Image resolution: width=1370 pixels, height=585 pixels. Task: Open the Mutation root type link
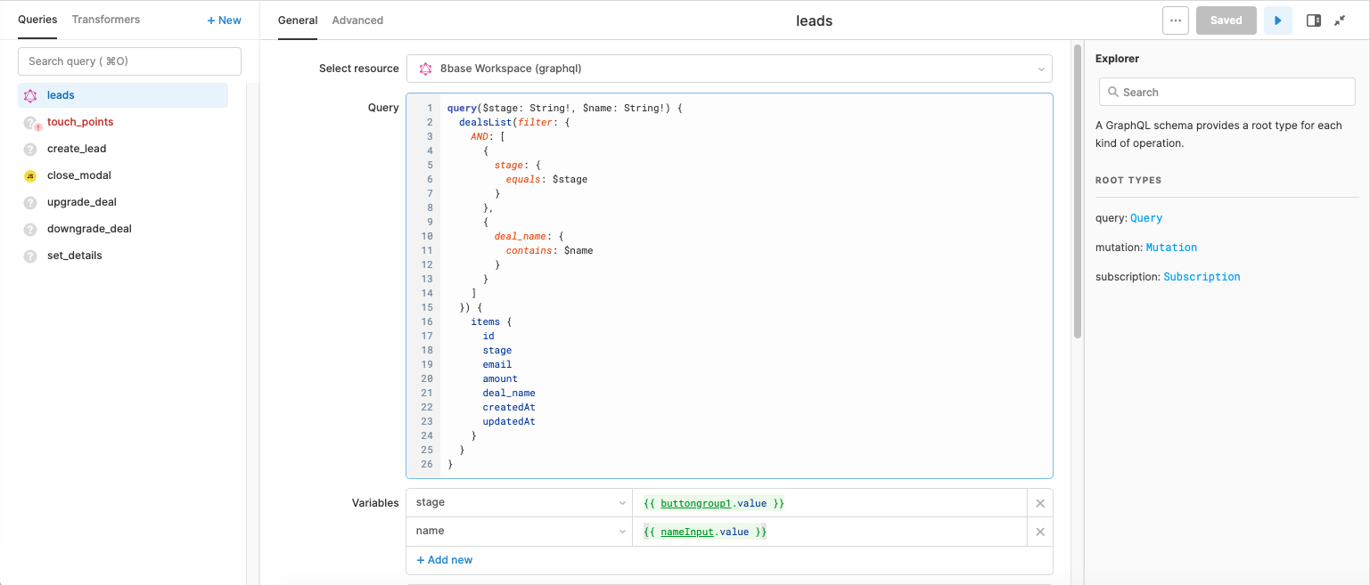click(x=1171, y=248)
